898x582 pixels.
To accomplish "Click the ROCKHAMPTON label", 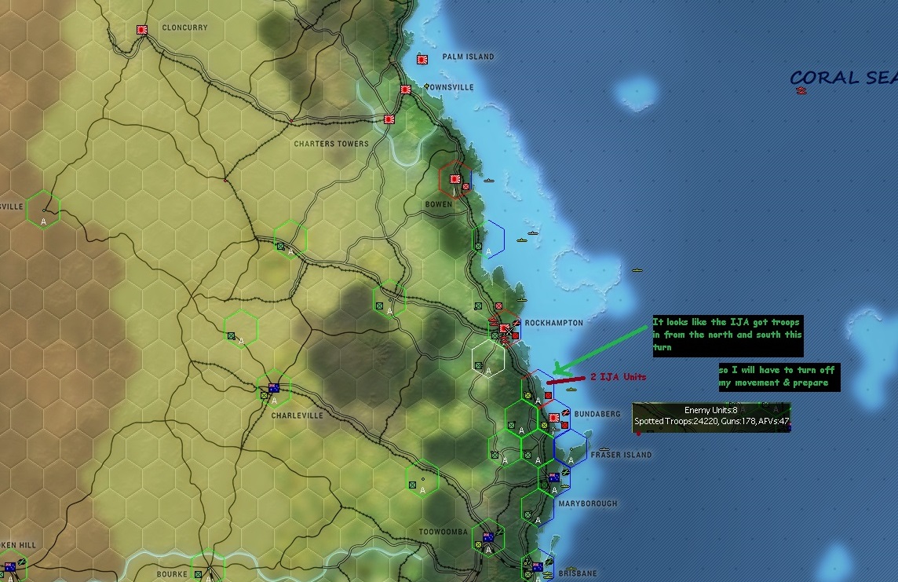I will click(x=554, y=323).
